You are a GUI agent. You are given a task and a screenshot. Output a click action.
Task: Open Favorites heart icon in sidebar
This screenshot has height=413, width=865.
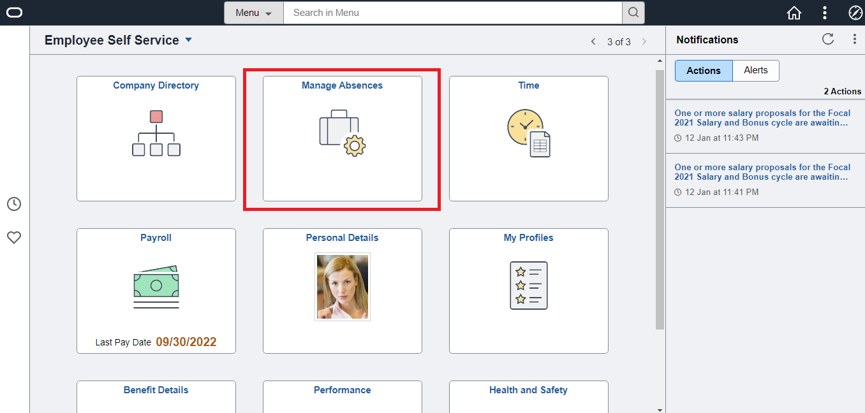tap(14, 238)
